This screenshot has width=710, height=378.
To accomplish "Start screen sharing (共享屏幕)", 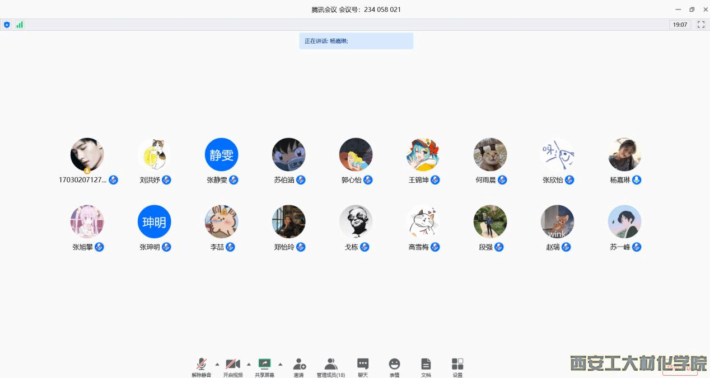I will click(x=264, y=367).
